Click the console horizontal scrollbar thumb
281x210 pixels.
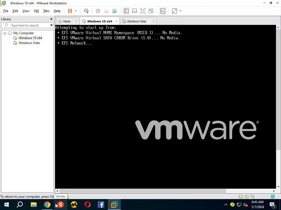coord(143,191)
